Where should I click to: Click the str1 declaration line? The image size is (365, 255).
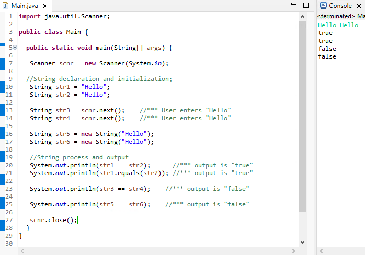tap(70, 87)
